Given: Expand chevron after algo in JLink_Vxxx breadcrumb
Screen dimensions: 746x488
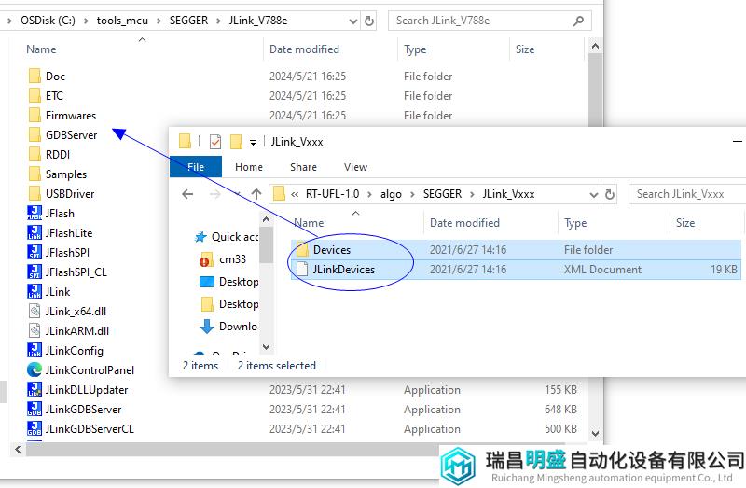Looking at the screenshot, I should 412,194.
